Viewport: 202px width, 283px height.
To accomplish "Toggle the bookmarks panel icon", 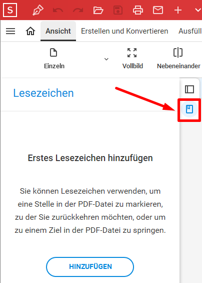I will (189, 109).
